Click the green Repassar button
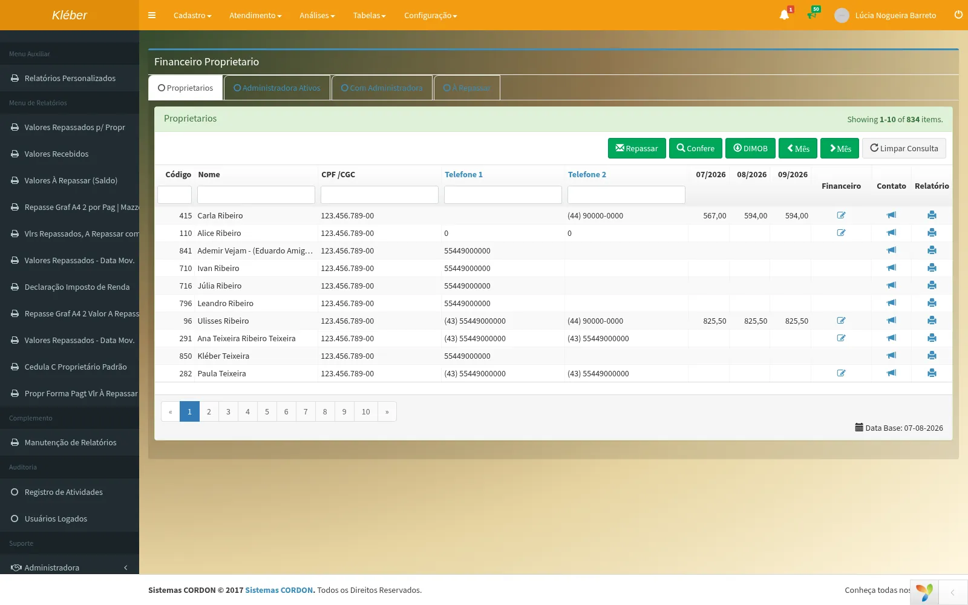 [x=637, y=148]
